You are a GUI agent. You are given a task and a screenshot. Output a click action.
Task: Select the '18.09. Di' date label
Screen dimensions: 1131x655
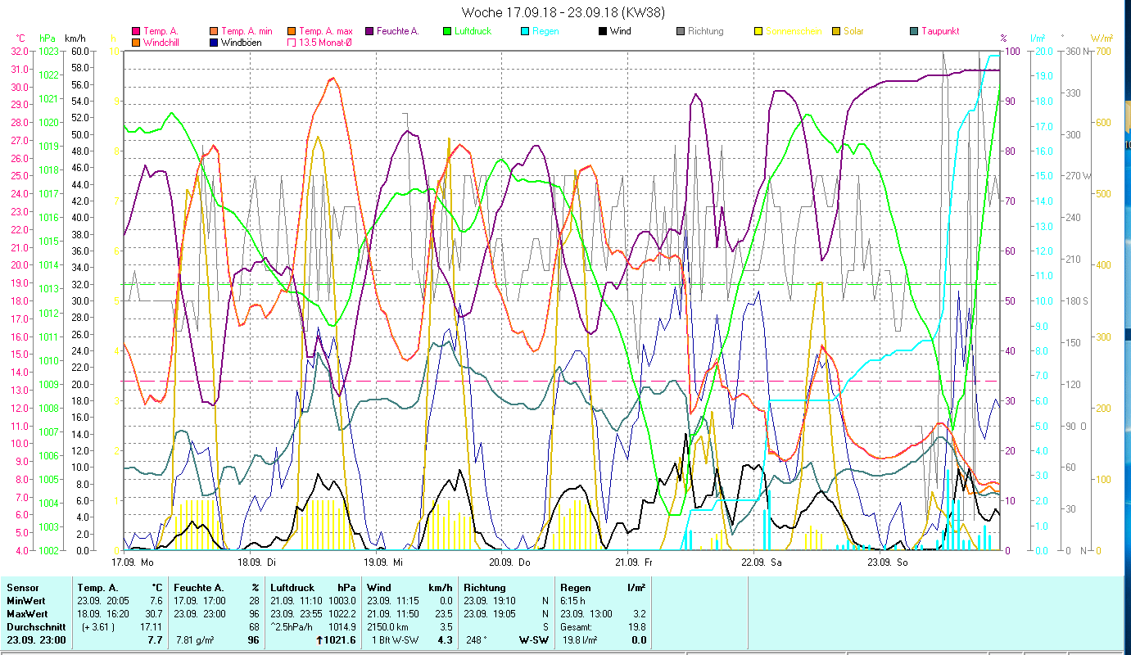point(256,562)
